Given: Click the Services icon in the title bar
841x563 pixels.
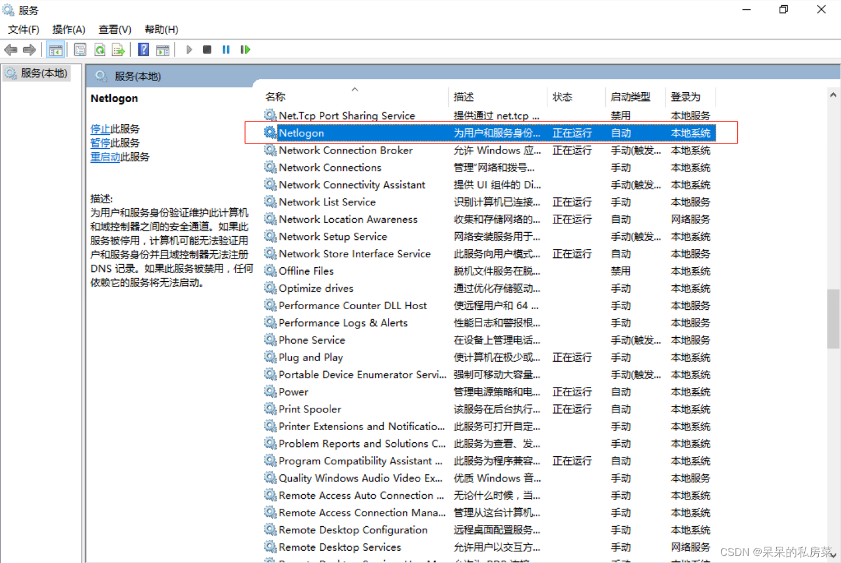Looking at the screenshot, I should point(9,10).
